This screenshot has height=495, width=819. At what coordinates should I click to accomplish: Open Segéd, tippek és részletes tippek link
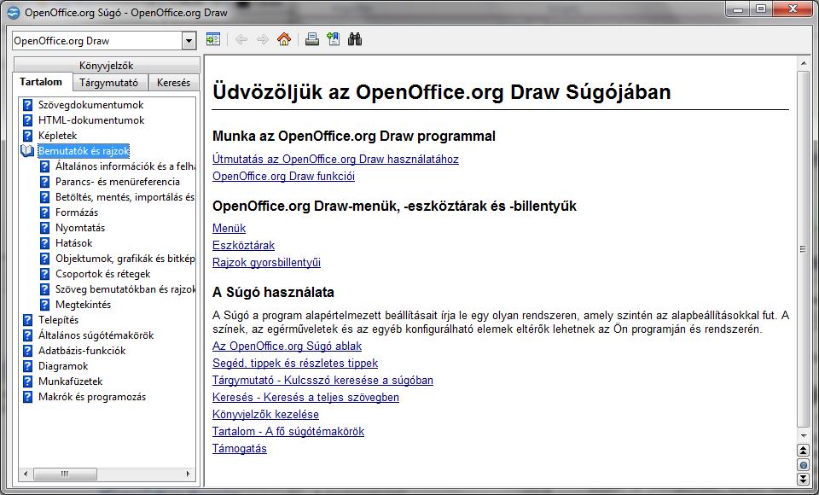[295, 364]
